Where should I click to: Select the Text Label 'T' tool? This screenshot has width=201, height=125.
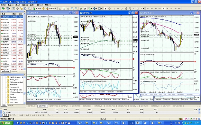(x=138, y=9)
